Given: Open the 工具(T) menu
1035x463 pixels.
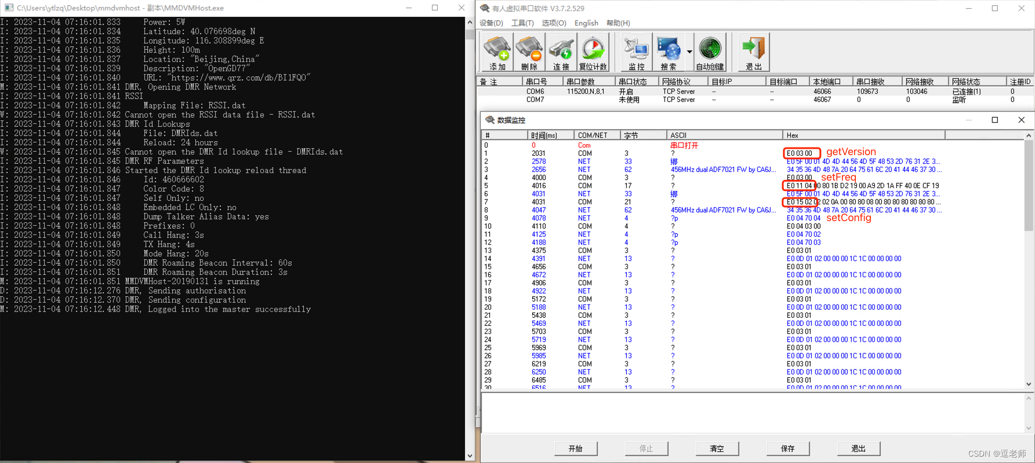Looking at the screenshot, I should [522, 23].
